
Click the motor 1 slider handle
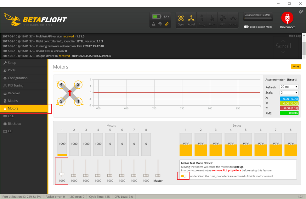tap(62, 174)
